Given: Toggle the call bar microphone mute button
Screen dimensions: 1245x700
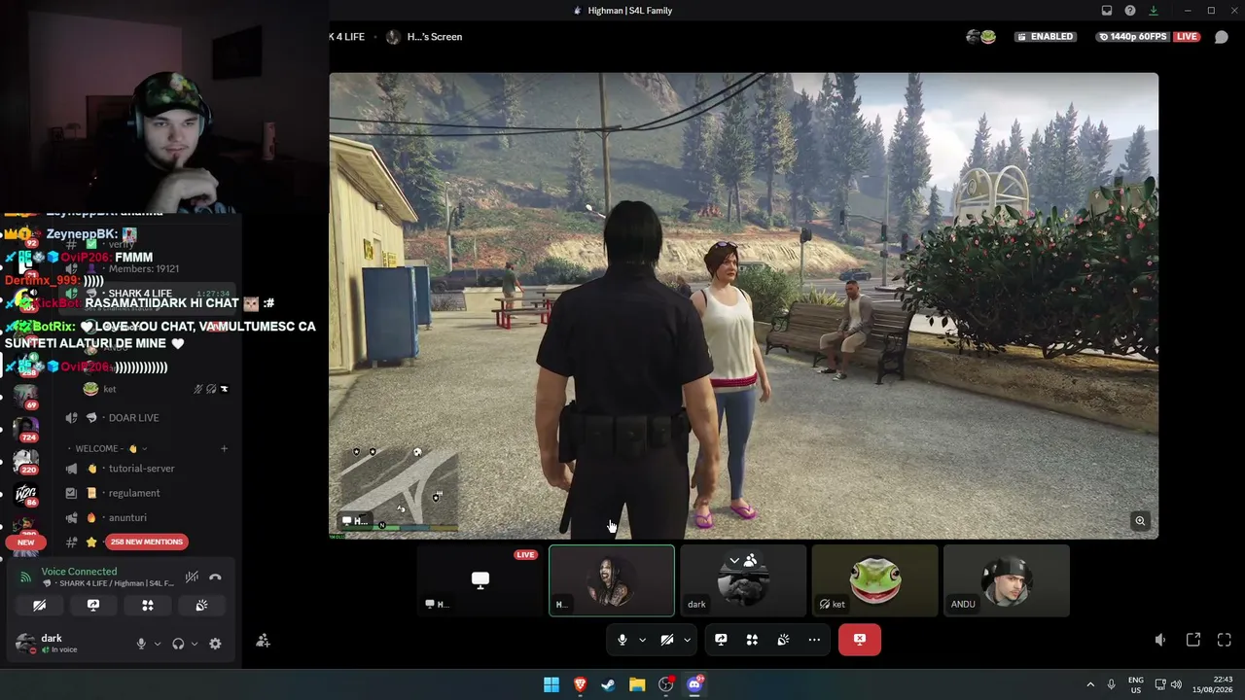Looking at the screenshot, I should (622, 640).
